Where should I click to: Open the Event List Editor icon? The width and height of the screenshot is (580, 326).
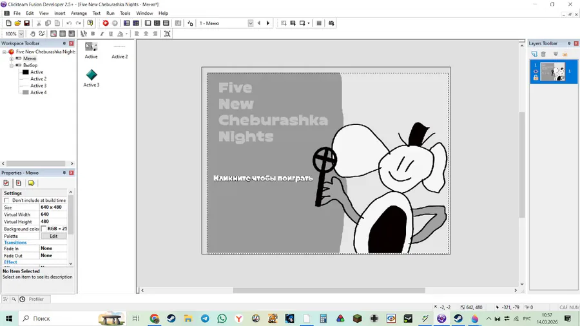166,23
